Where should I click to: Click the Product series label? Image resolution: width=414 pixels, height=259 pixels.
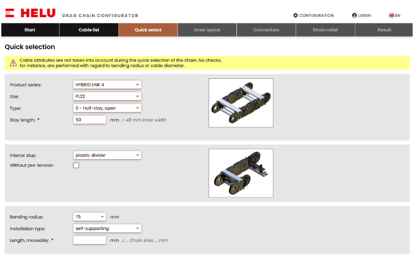25,85
